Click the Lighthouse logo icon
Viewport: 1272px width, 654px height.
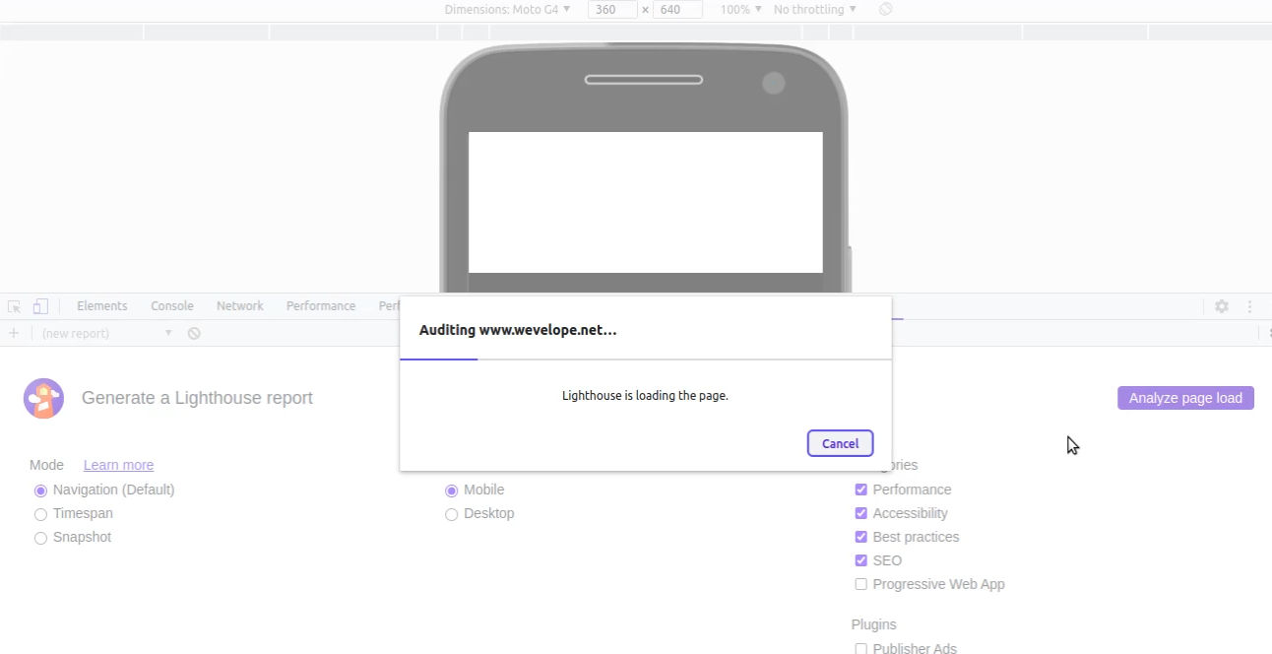point(43,398)
